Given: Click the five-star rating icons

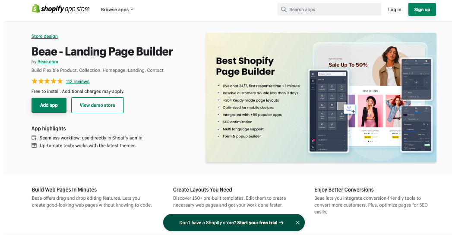Looking at the screenshot, I should tap(47, 81).
